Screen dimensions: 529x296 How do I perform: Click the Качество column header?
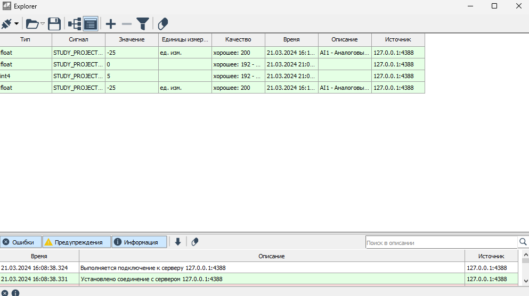pyautogui.click(x=238, y=40)
